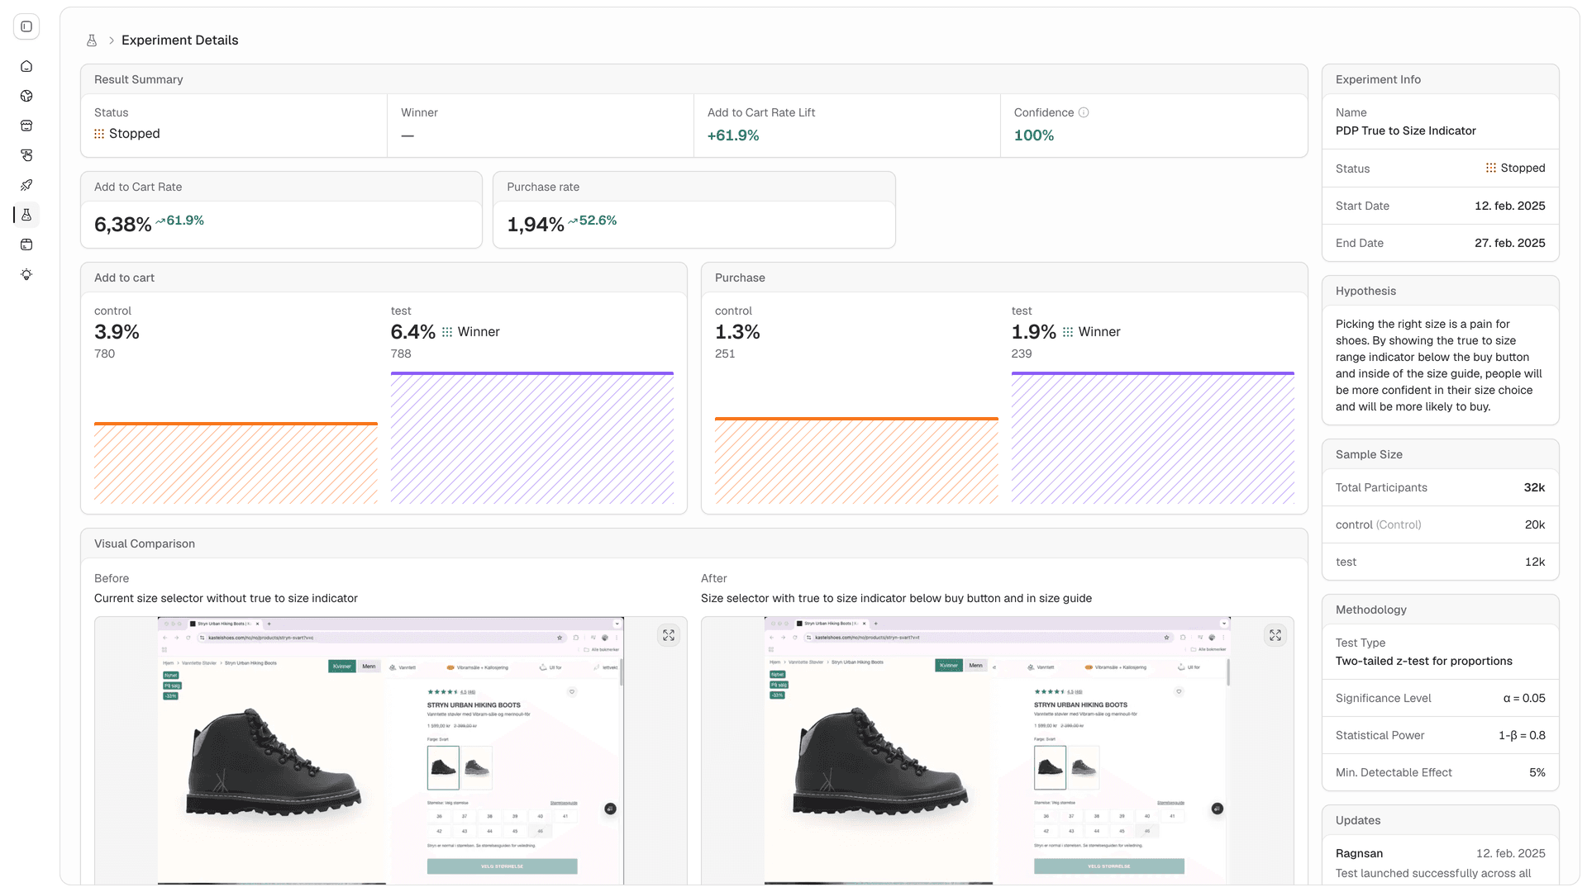Image resolution: width=1587 pixels, height=892 pixels.
Task: Open the package box icon in sidebar
Action: pos(26,244)
